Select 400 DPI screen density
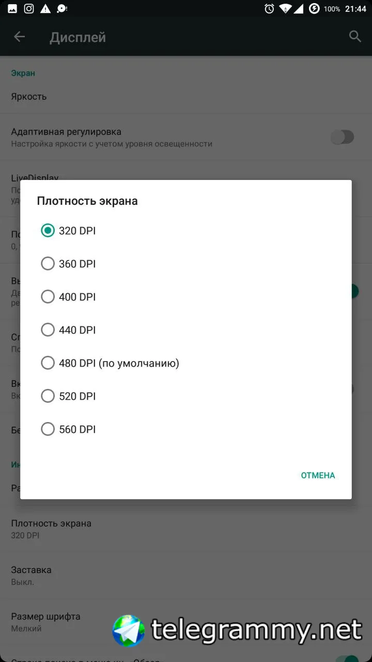The height and width of the screenshot is (662, 372). pyautogui.click(x=48, y=297)
